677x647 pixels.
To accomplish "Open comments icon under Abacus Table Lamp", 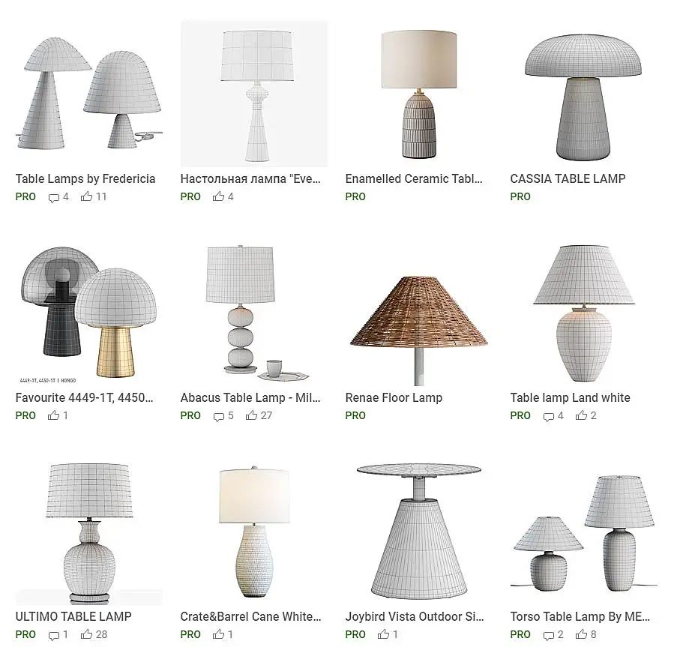I will 218,417.
